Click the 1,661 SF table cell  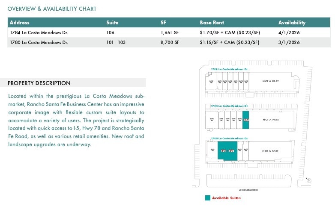tap(170, 32)
